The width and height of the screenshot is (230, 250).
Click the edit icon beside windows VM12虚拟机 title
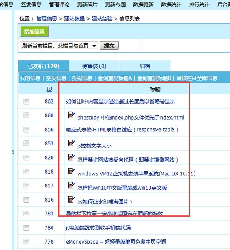pyautogui.click(x=71, y=171)
